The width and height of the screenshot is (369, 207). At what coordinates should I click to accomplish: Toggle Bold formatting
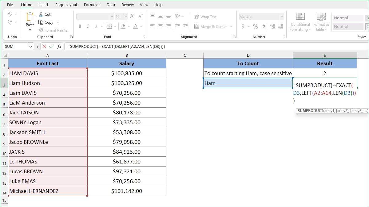80,26
